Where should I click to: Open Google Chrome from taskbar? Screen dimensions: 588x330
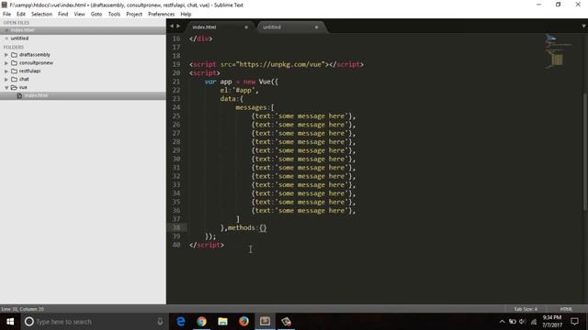pos(202,322)
